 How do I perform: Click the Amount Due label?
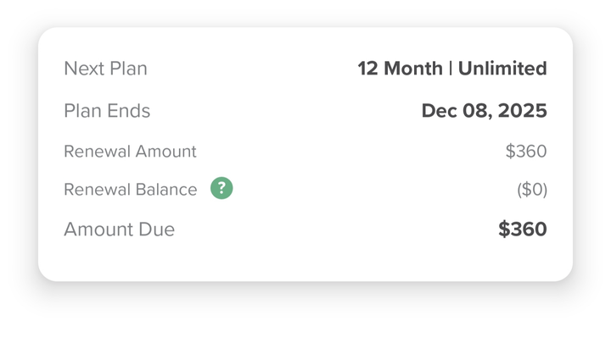coord(119,230)
